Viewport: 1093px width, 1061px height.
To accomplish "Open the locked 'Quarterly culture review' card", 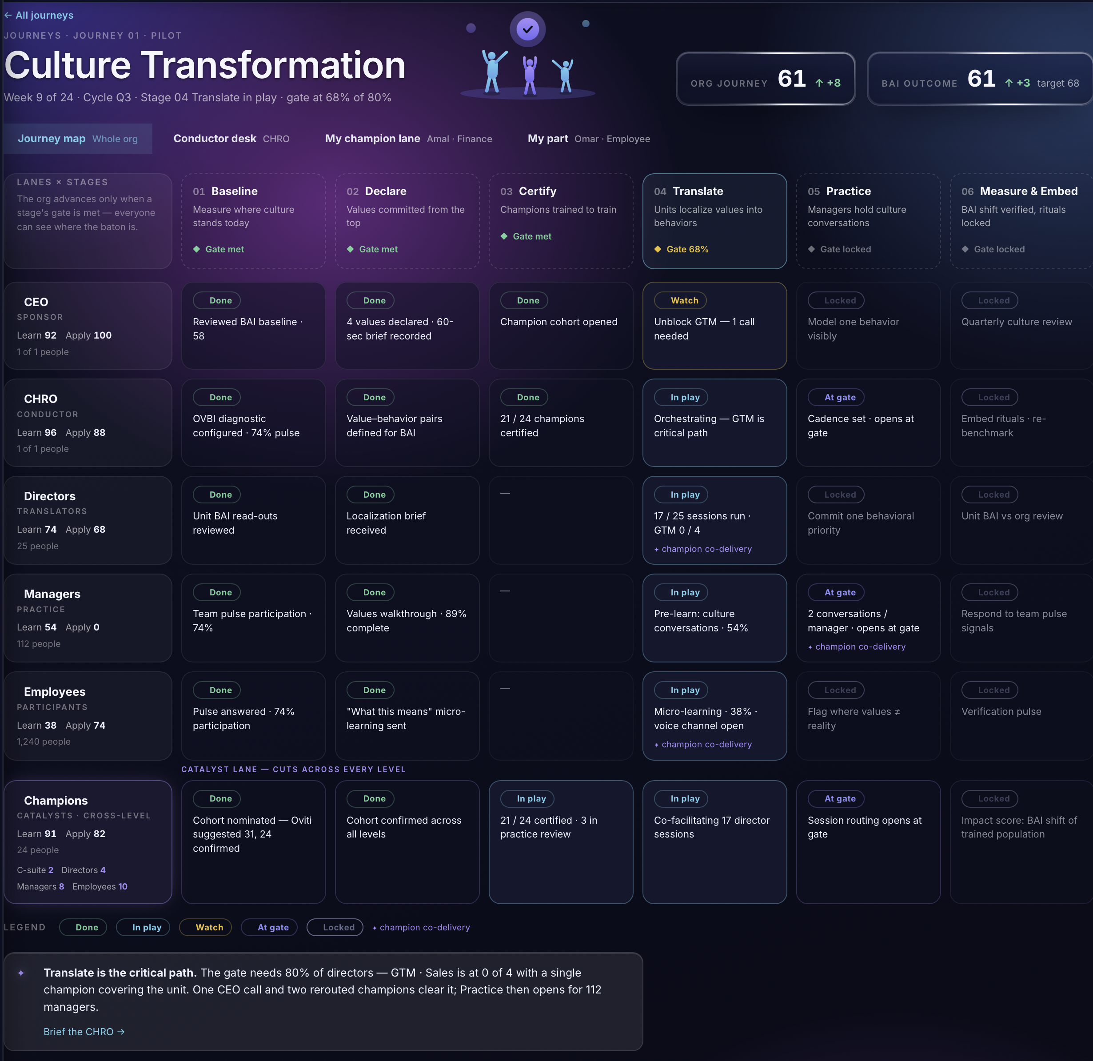I will (x=1021, y=326).
